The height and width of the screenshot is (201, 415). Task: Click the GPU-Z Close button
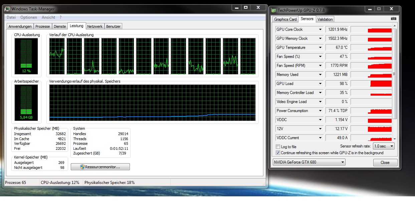385,163
